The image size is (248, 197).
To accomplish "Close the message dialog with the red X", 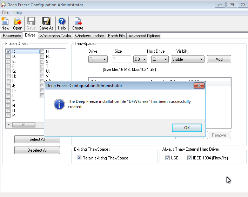I will 199,86.
